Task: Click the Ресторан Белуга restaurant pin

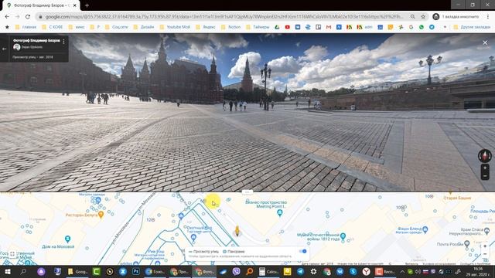Action: coord(101,215)
